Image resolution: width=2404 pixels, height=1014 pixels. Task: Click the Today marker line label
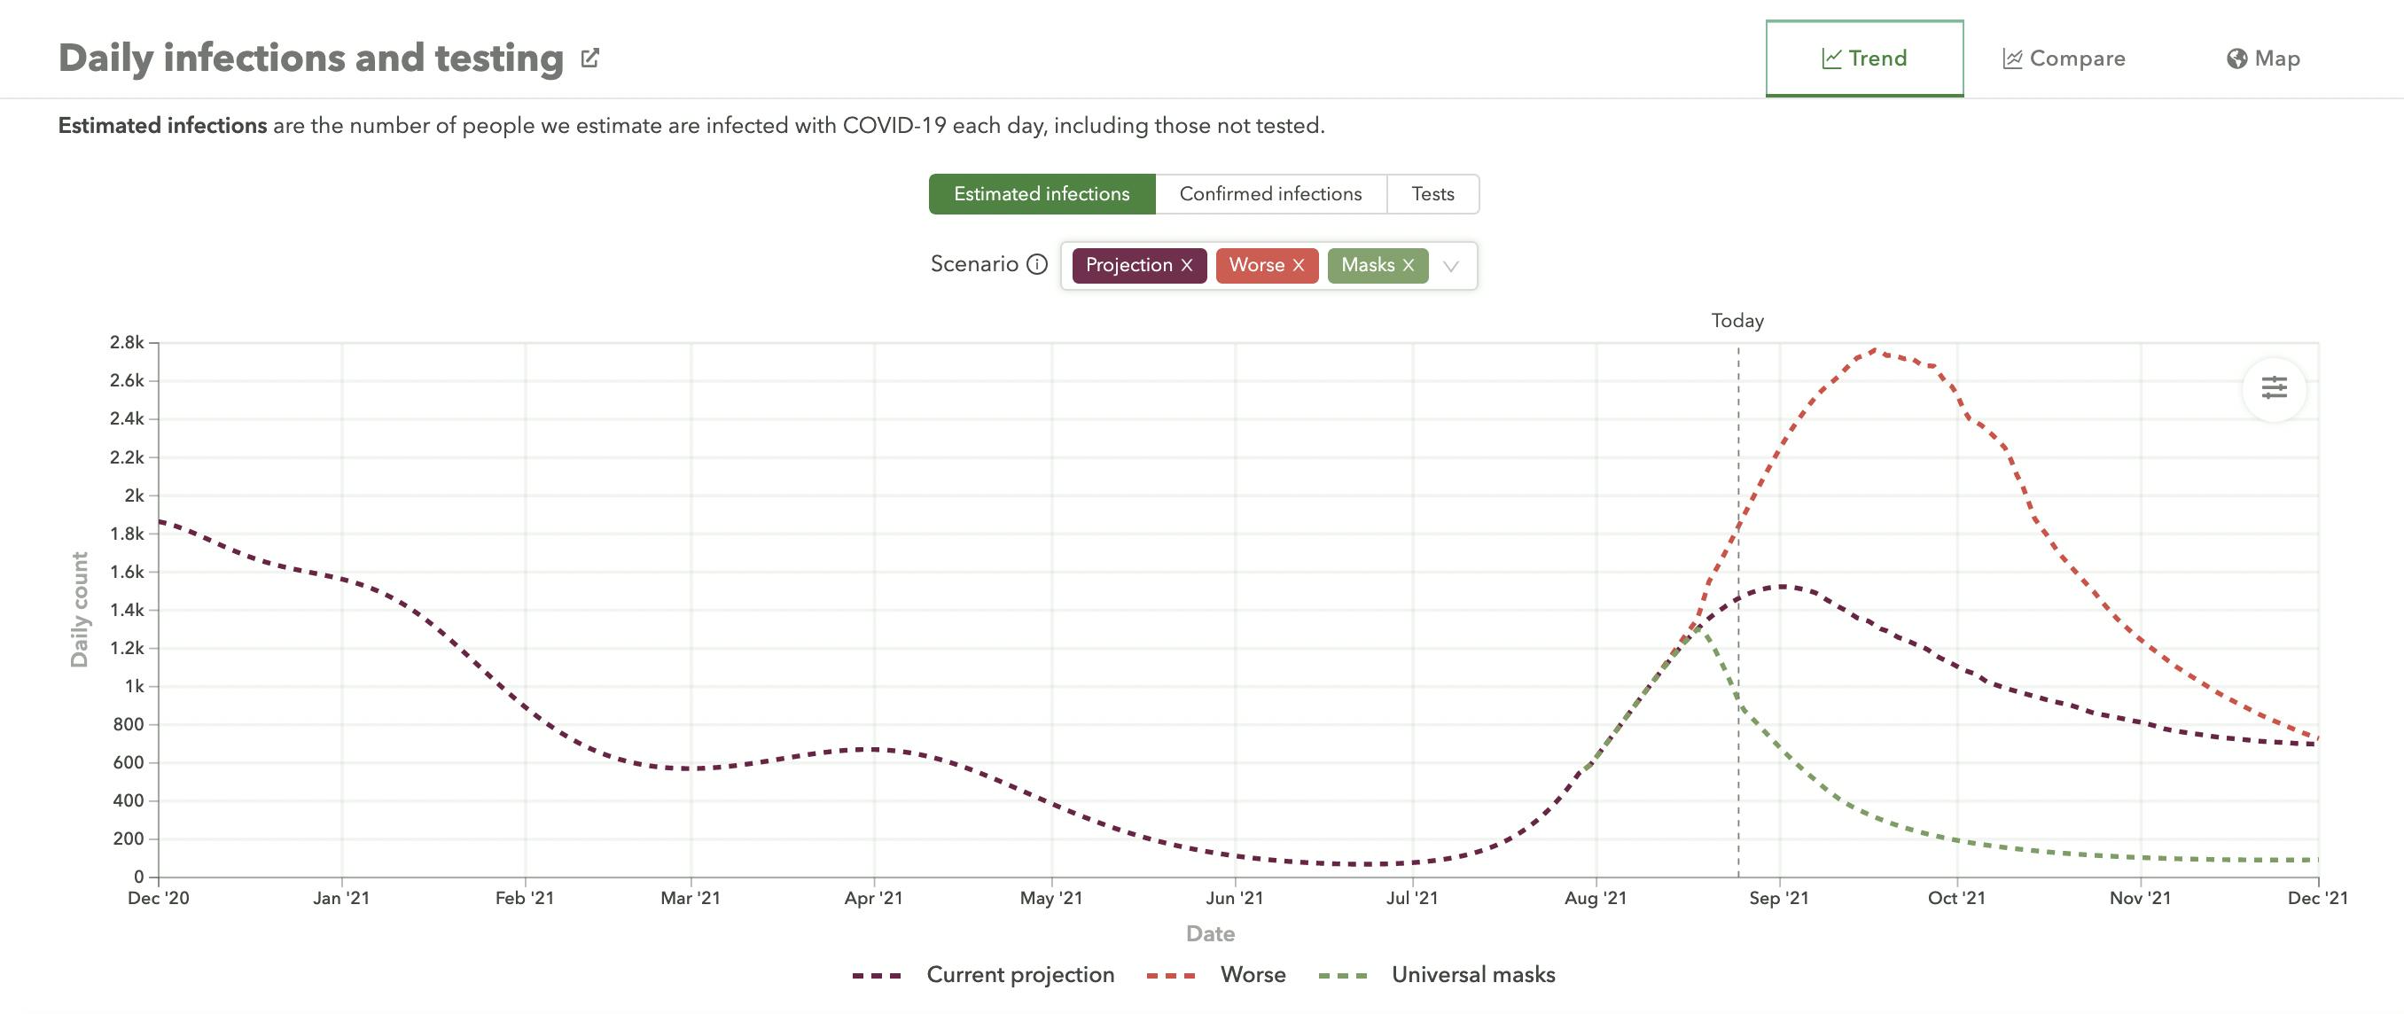[1737, 321]
